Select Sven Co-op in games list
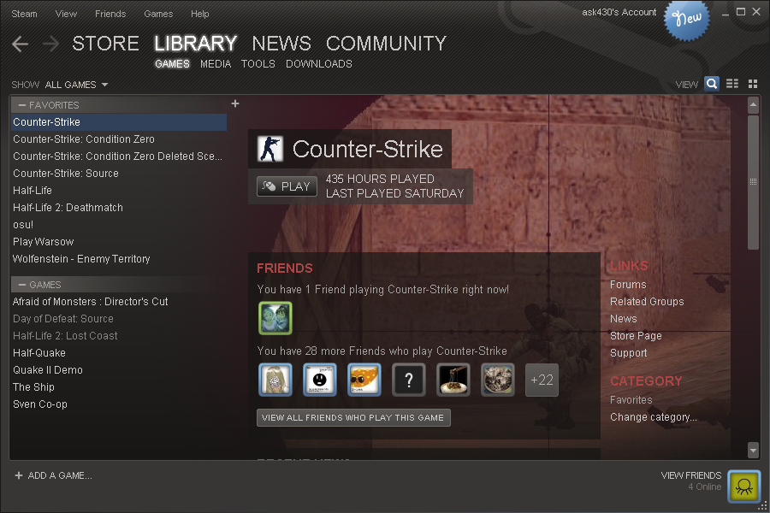 (x=118, y=404)
